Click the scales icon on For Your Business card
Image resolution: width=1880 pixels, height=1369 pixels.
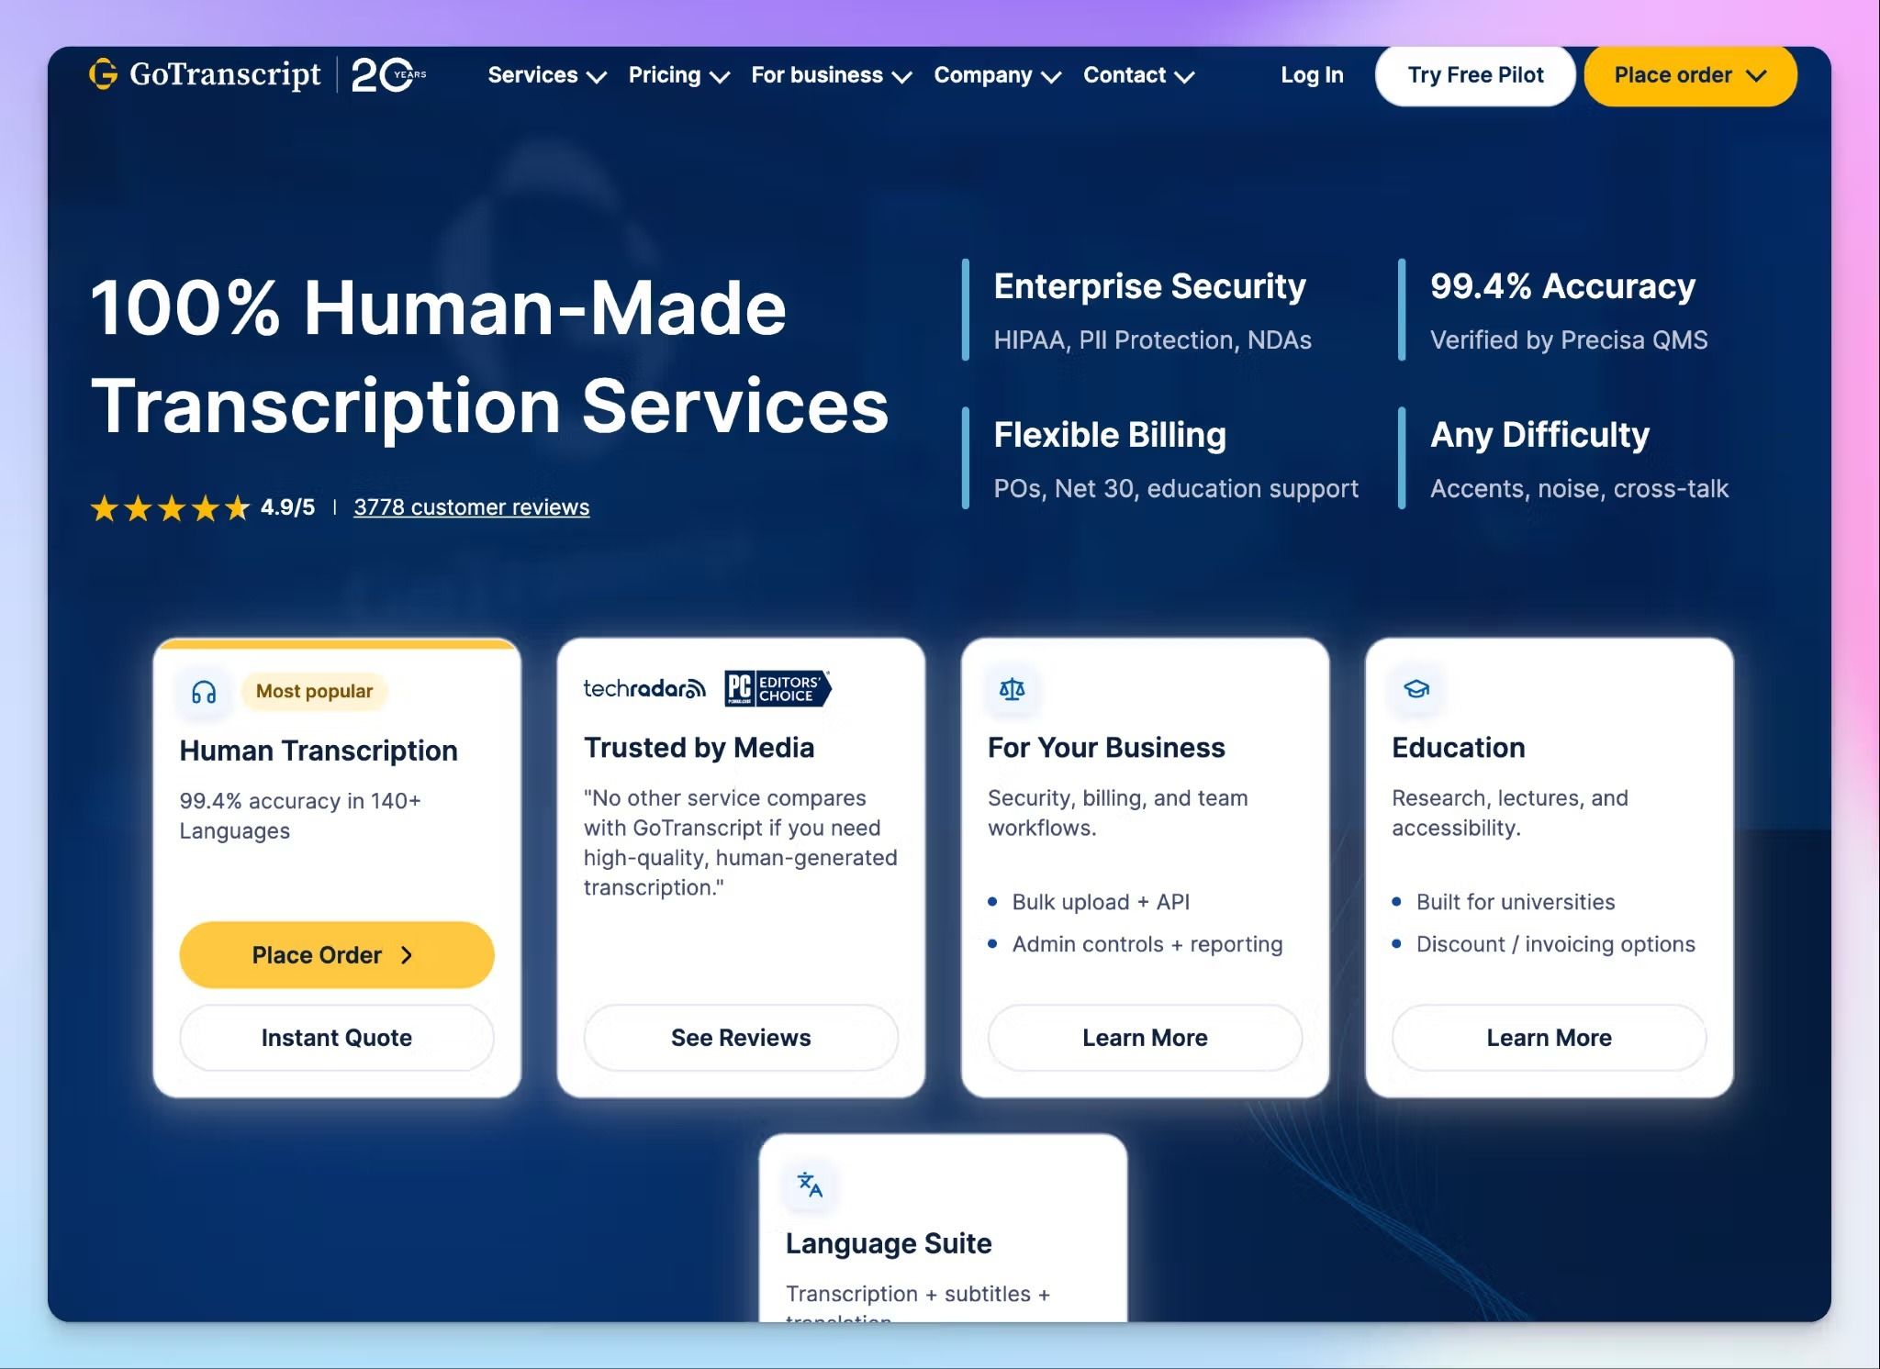(x=1012, y=689)
